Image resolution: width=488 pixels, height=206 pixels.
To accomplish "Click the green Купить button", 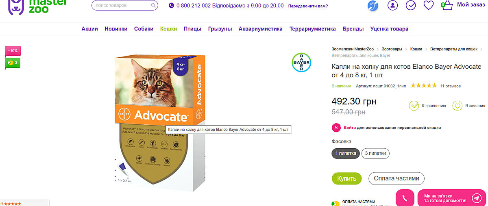I will click(346, 178).
